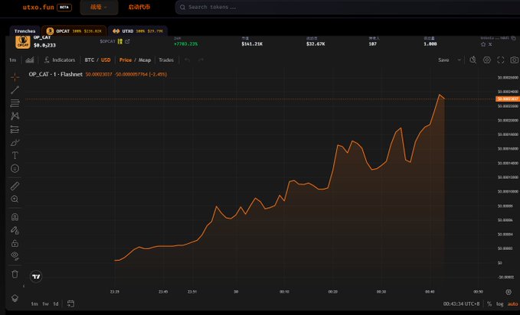The height and width of the screenshot is (315, 520).
Task: Open the 战壕 dropdown menu
Action: (99, 7)
